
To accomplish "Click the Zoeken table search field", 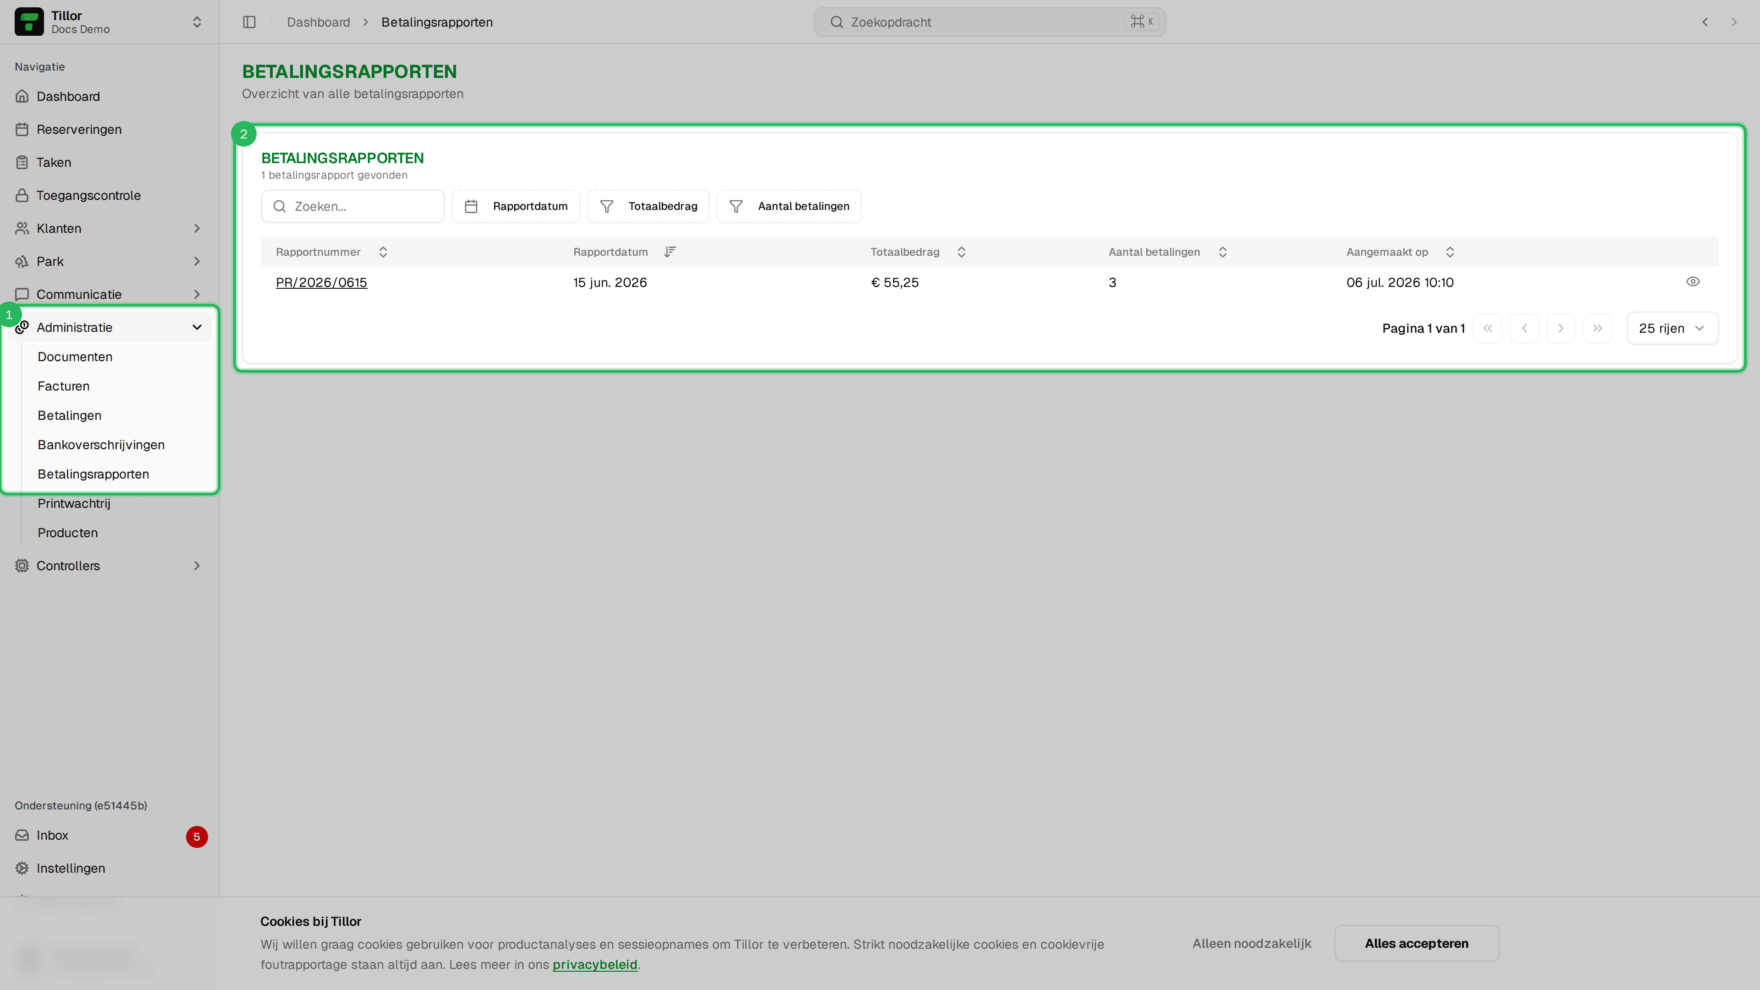I will click(352, 206).
